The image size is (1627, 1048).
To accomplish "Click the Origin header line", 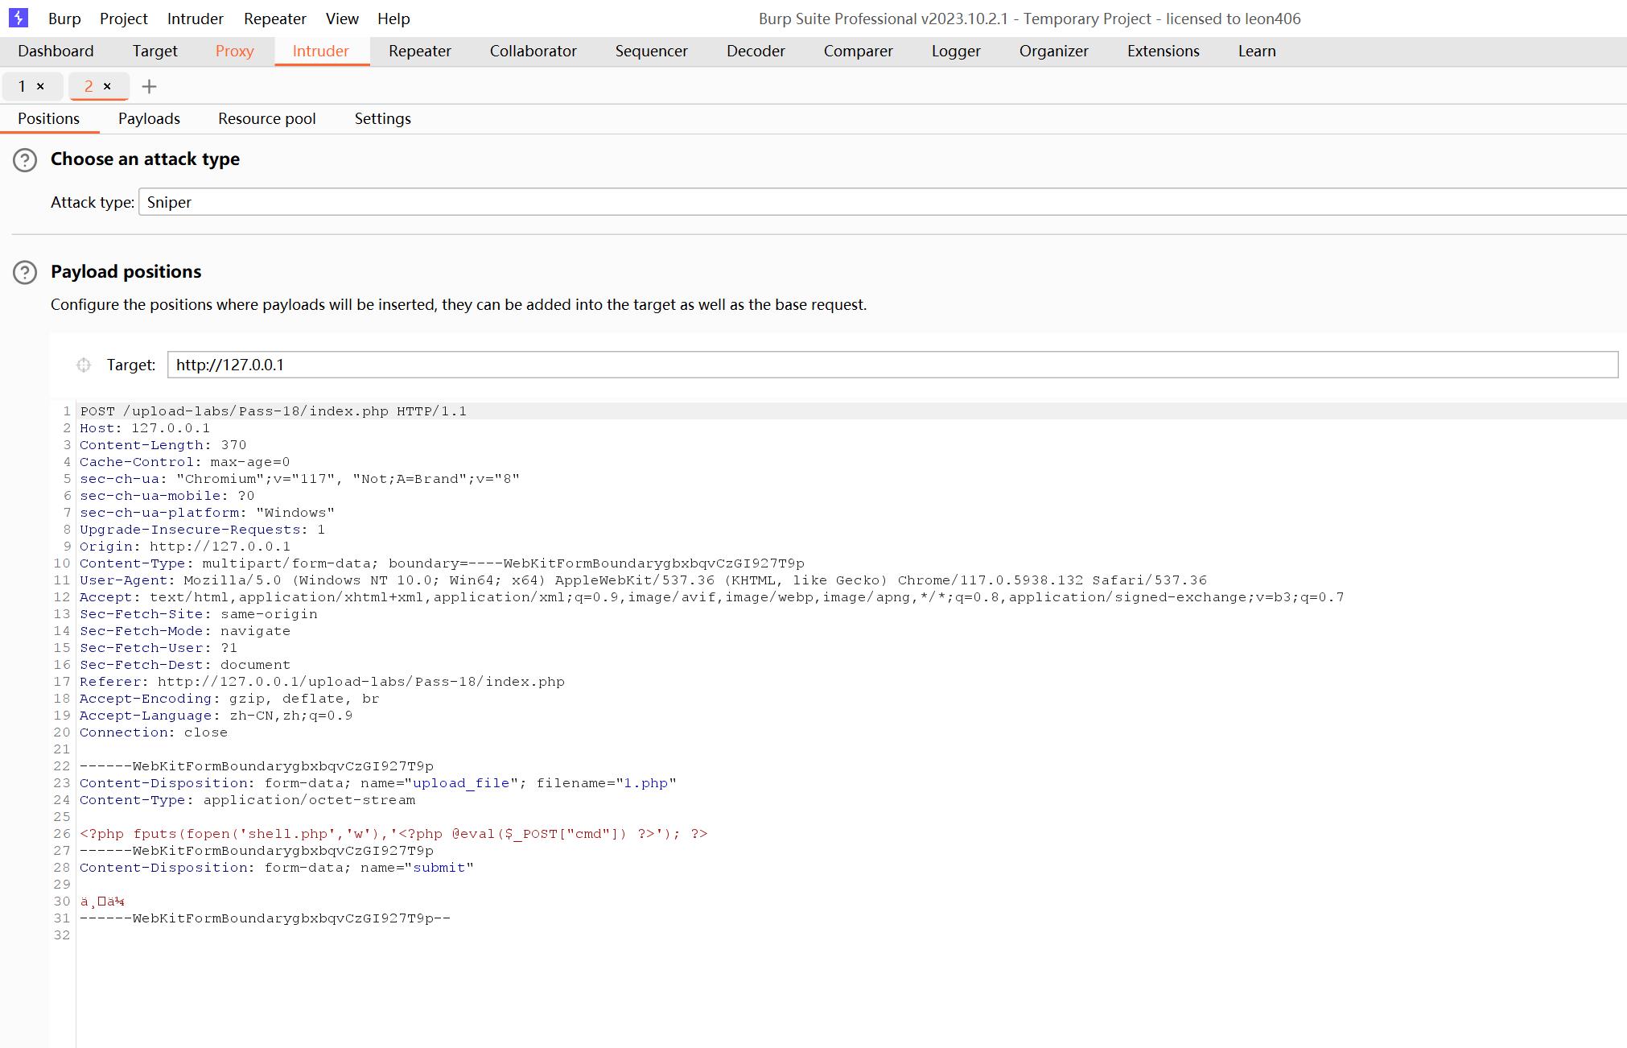I will 185,547.
